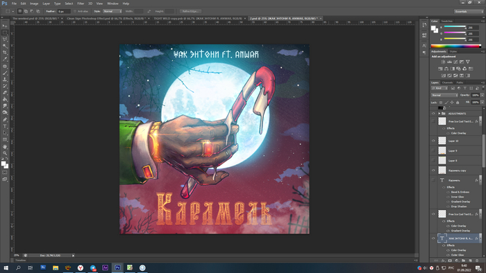Select the Hand tool
This screenshot has width=486, height=273.
click(5, 147)
